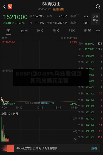Expand the 万得盘口 dropdown
Image resolution: width=103 pixels, height=155 pixels.
[96, 19]
